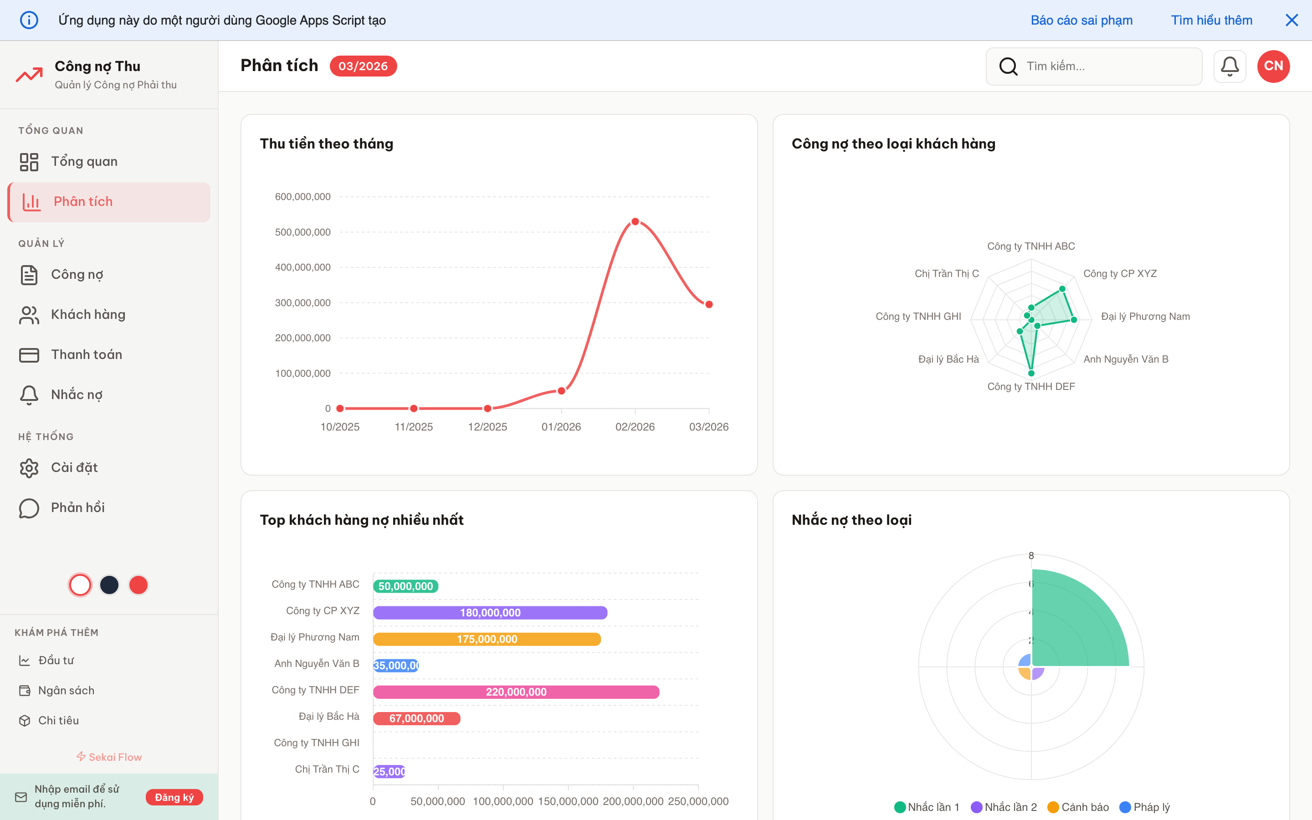Open the Đầu tư chart icon

(x=25, y=660)
